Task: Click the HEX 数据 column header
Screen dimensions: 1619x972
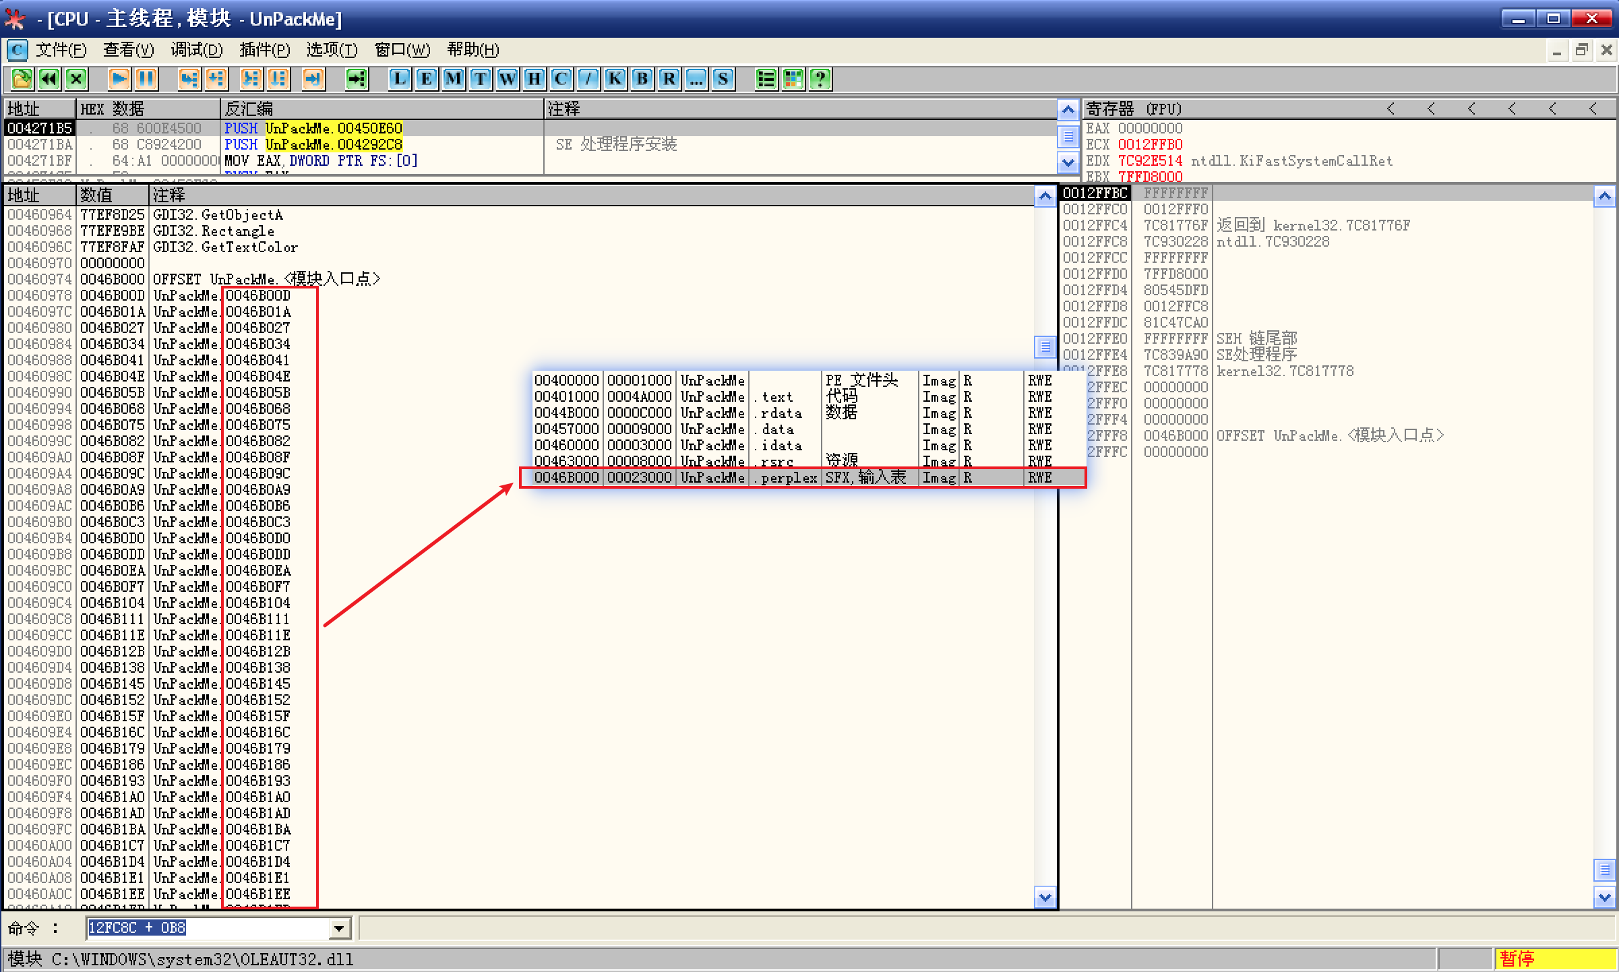Action: coord(148,109)
